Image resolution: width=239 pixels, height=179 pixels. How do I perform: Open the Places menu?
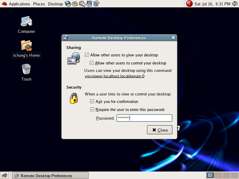click(39, 4)
